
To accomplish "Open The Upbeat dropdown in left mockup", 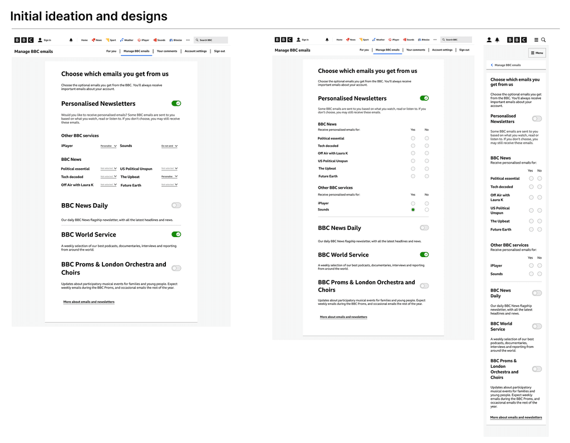I will coord(169,176).
